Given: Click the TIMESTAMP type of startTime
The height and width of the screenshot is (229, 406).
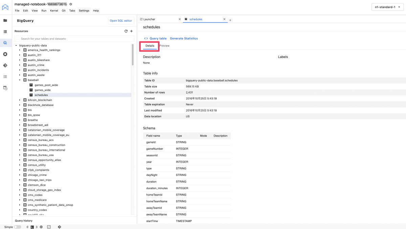Looking at the screenshot, I should pyautogui.click(x=184, y=221).
